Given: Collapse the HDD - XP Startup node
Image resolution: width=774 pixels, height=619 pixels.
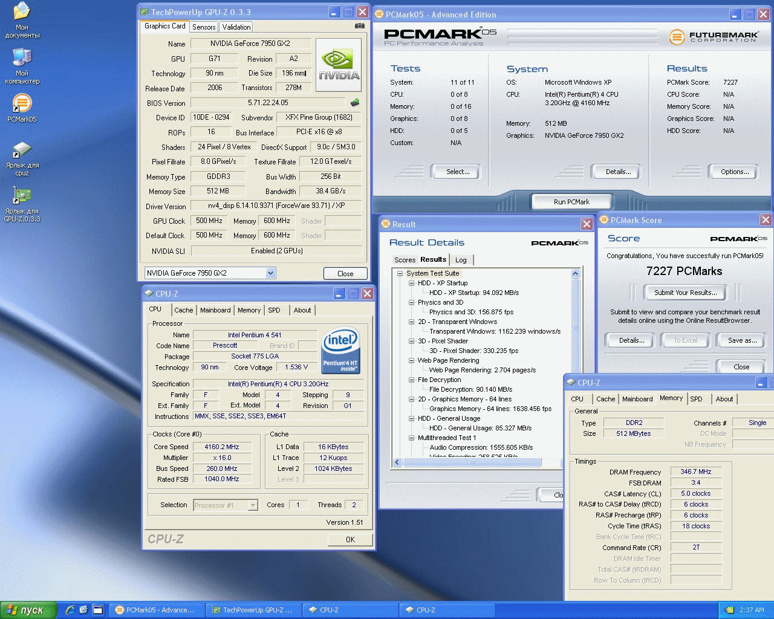Looking at the screenshot, I should 411,283.
